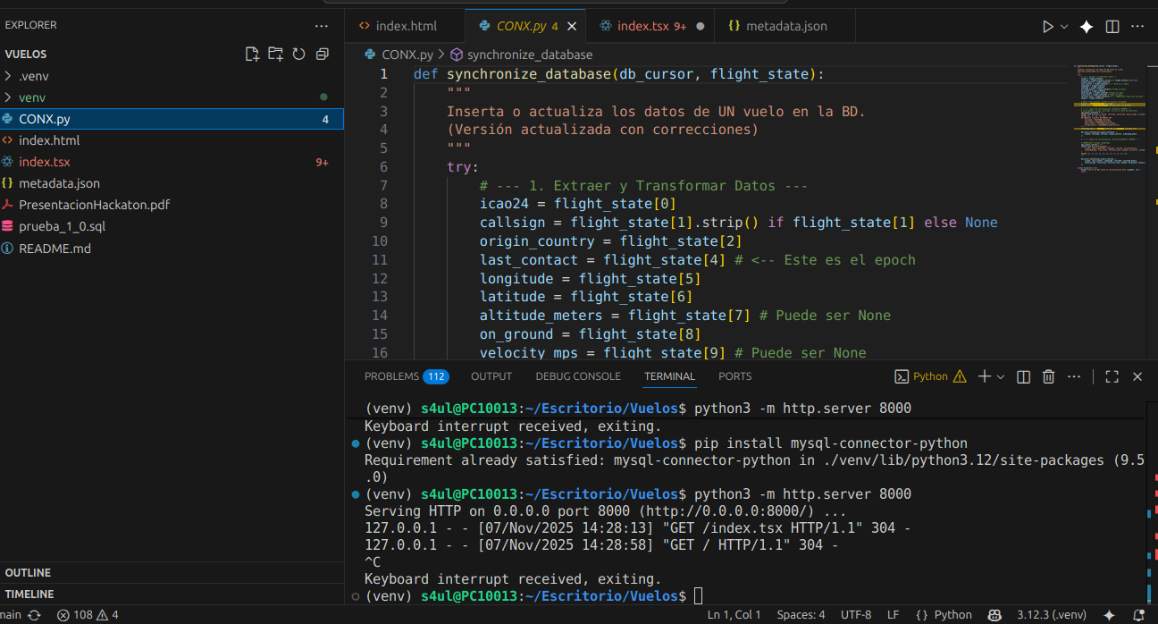Image resolution: width=1158 pixels, height=624 pixels.
Task: Switch to the index.tsx editor tab
Action: point(642,26)
